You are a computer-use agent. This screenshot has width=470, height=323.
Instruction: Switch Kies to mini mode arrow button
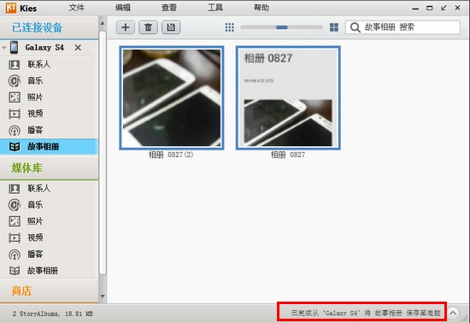pyautogui.click(x=444, y=8)
